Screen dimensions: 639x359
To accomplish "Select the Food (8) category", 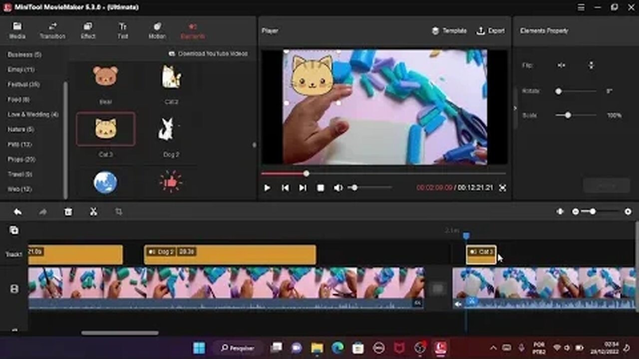I will click(18, 99).
